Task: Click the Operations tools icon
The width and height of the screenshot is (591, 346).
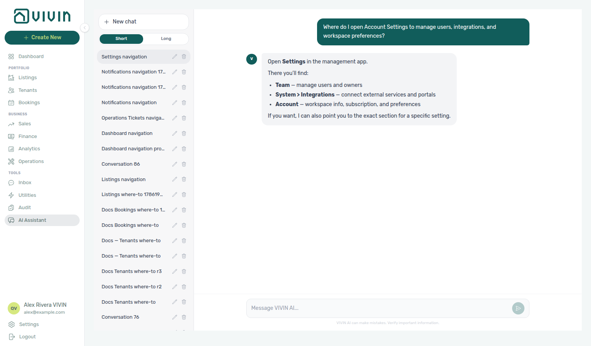Action: pyautogui.click(x=11, y=161)
